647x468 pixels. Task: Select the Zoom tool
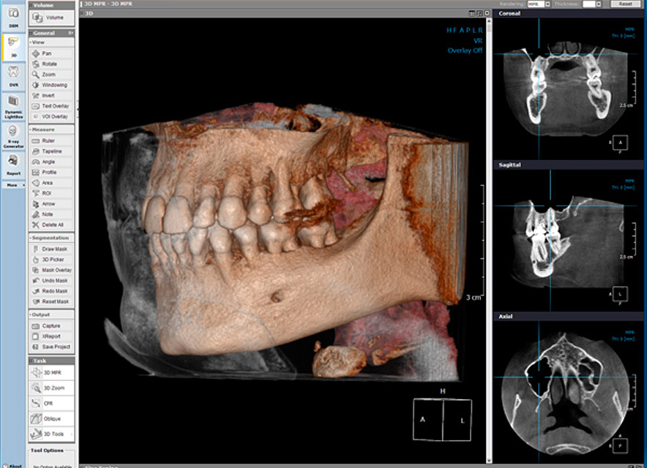[51, 74]
